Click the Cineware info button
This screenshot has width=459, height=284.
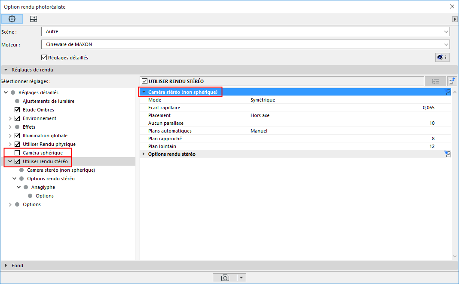(442, 57)
